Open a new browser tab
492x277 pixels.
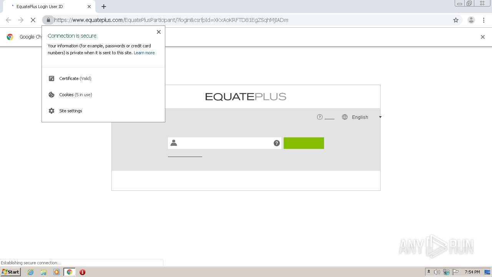[x=104, y=7]
